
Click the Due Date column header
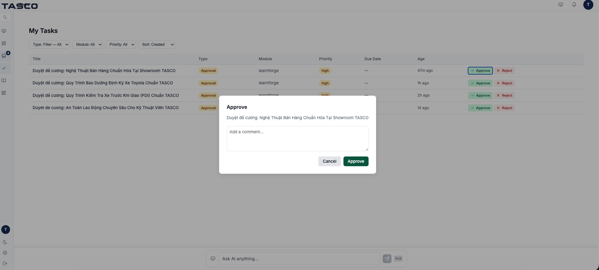(x=373, y=59)
